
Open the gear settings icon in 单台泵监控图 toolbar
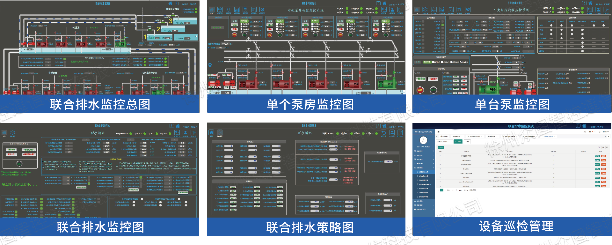[425, 10]
